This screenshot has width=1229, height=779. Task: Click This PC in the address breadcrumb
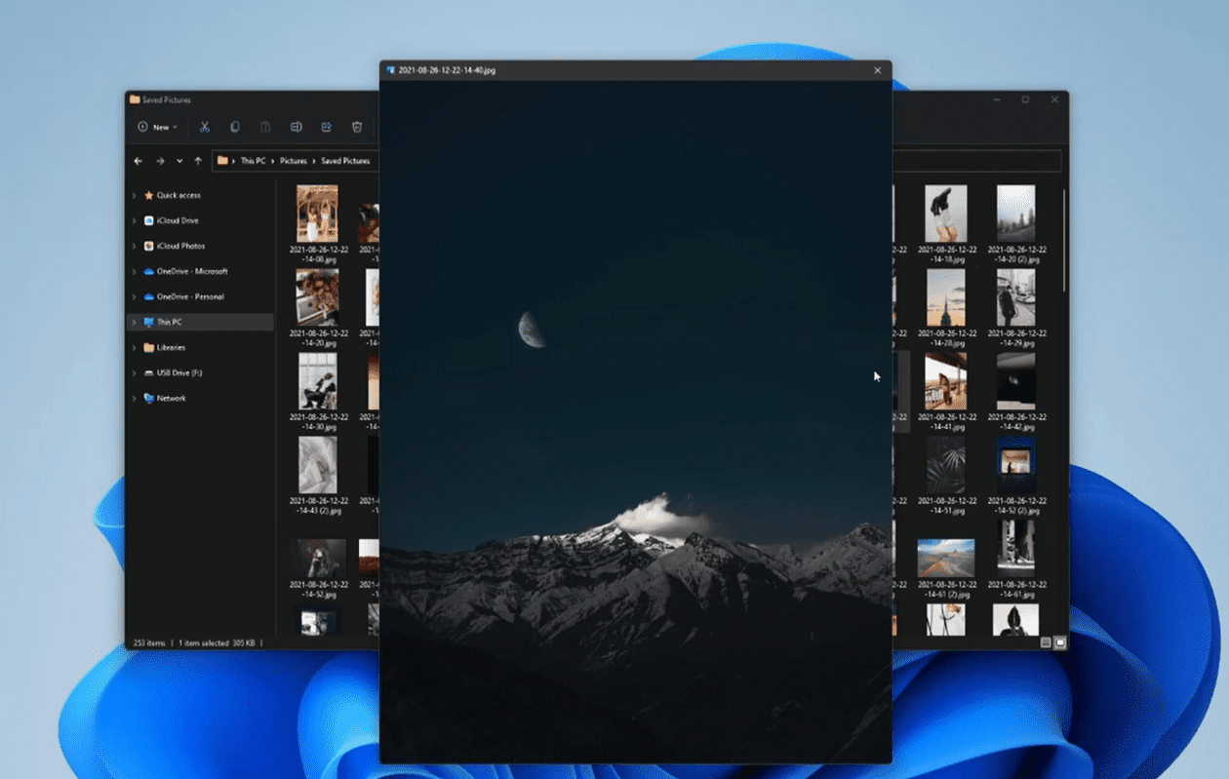click(252, 161)
